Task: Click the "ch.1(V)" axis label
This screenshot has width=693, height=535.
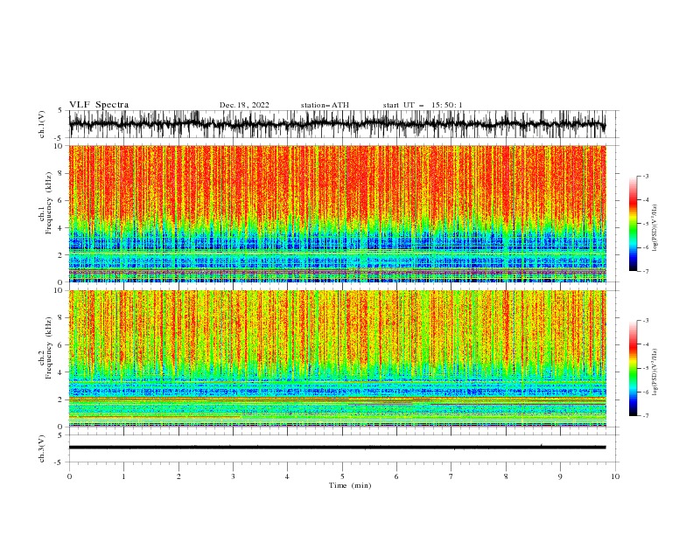Action: pyautogui.click(x=42, y=124)
